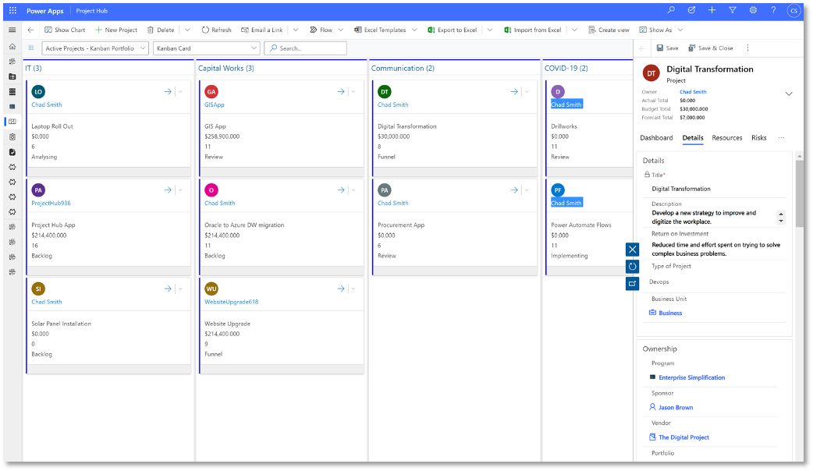This screenshot has height=471, width=813.
Task: Open the settings gear in the top bar
Action: coord(751,10)
